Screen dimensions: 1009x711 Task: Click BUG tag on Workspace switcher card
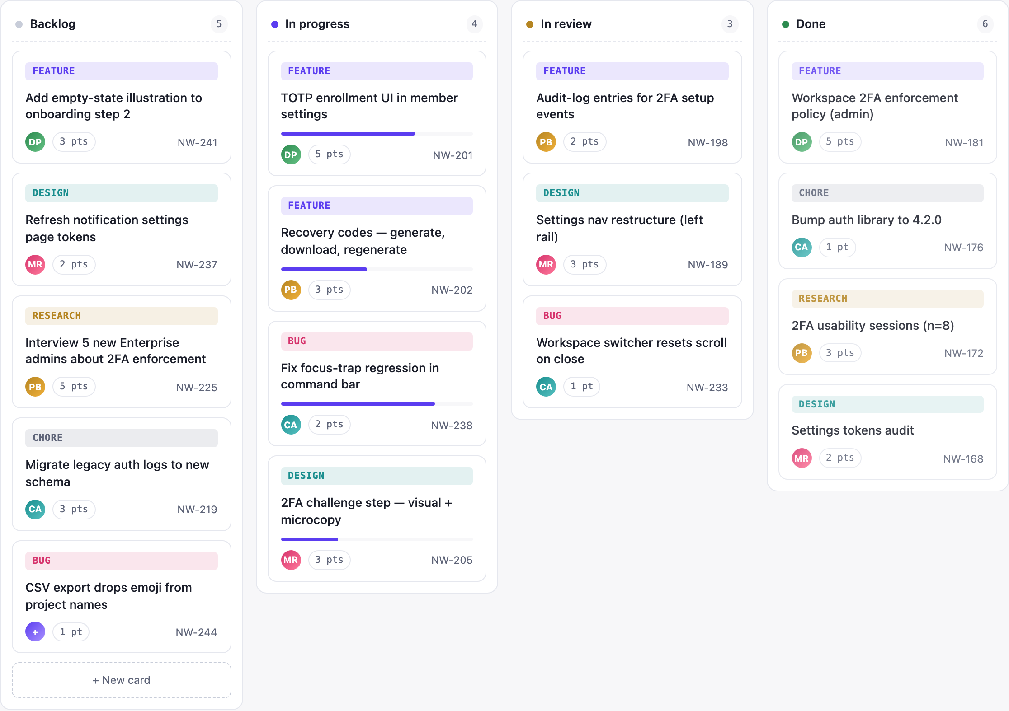pyautogui.click(x=632, y=316)
